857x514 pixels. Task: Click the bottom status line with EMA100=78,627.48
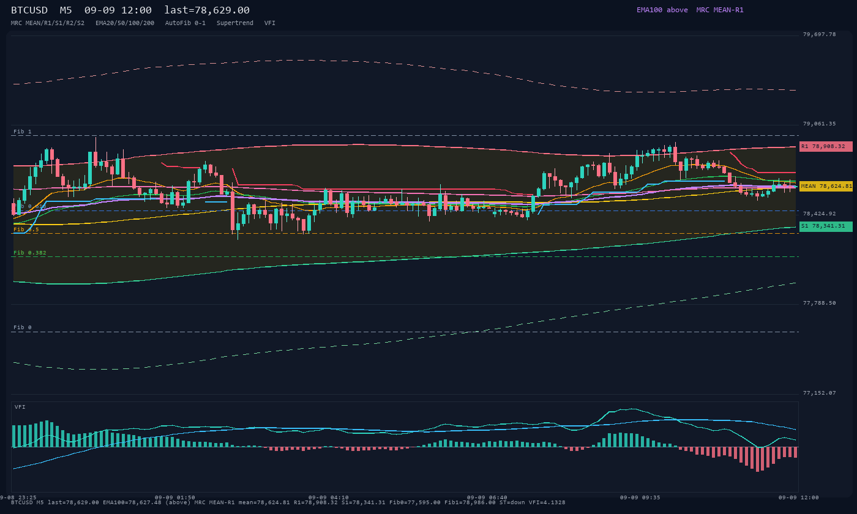(x=288, y=502)
